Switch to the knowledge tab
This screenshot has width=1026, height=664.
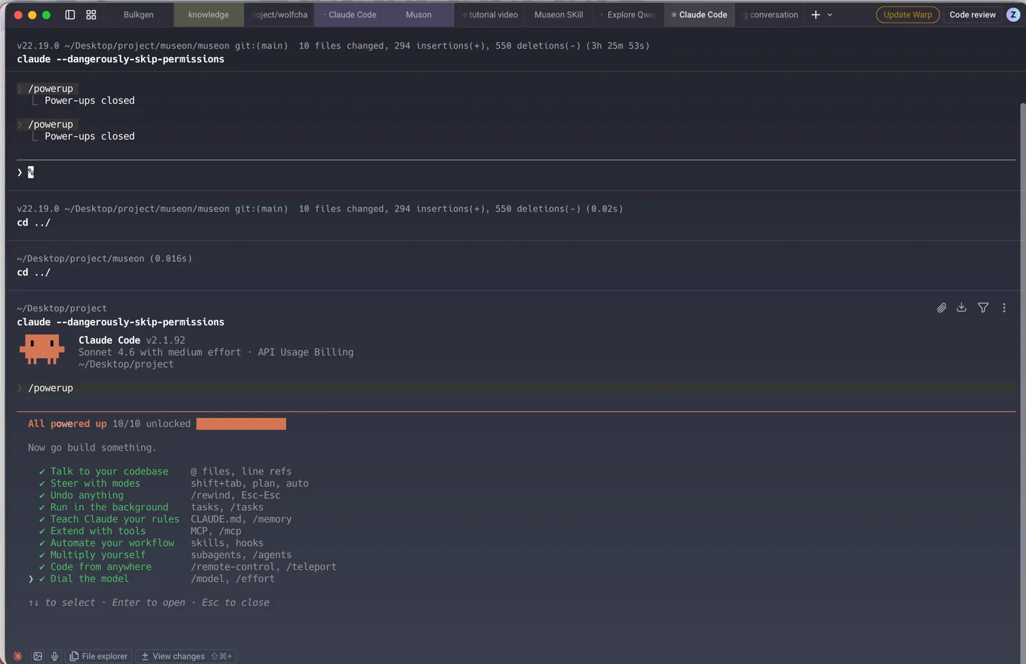point(208,15)
